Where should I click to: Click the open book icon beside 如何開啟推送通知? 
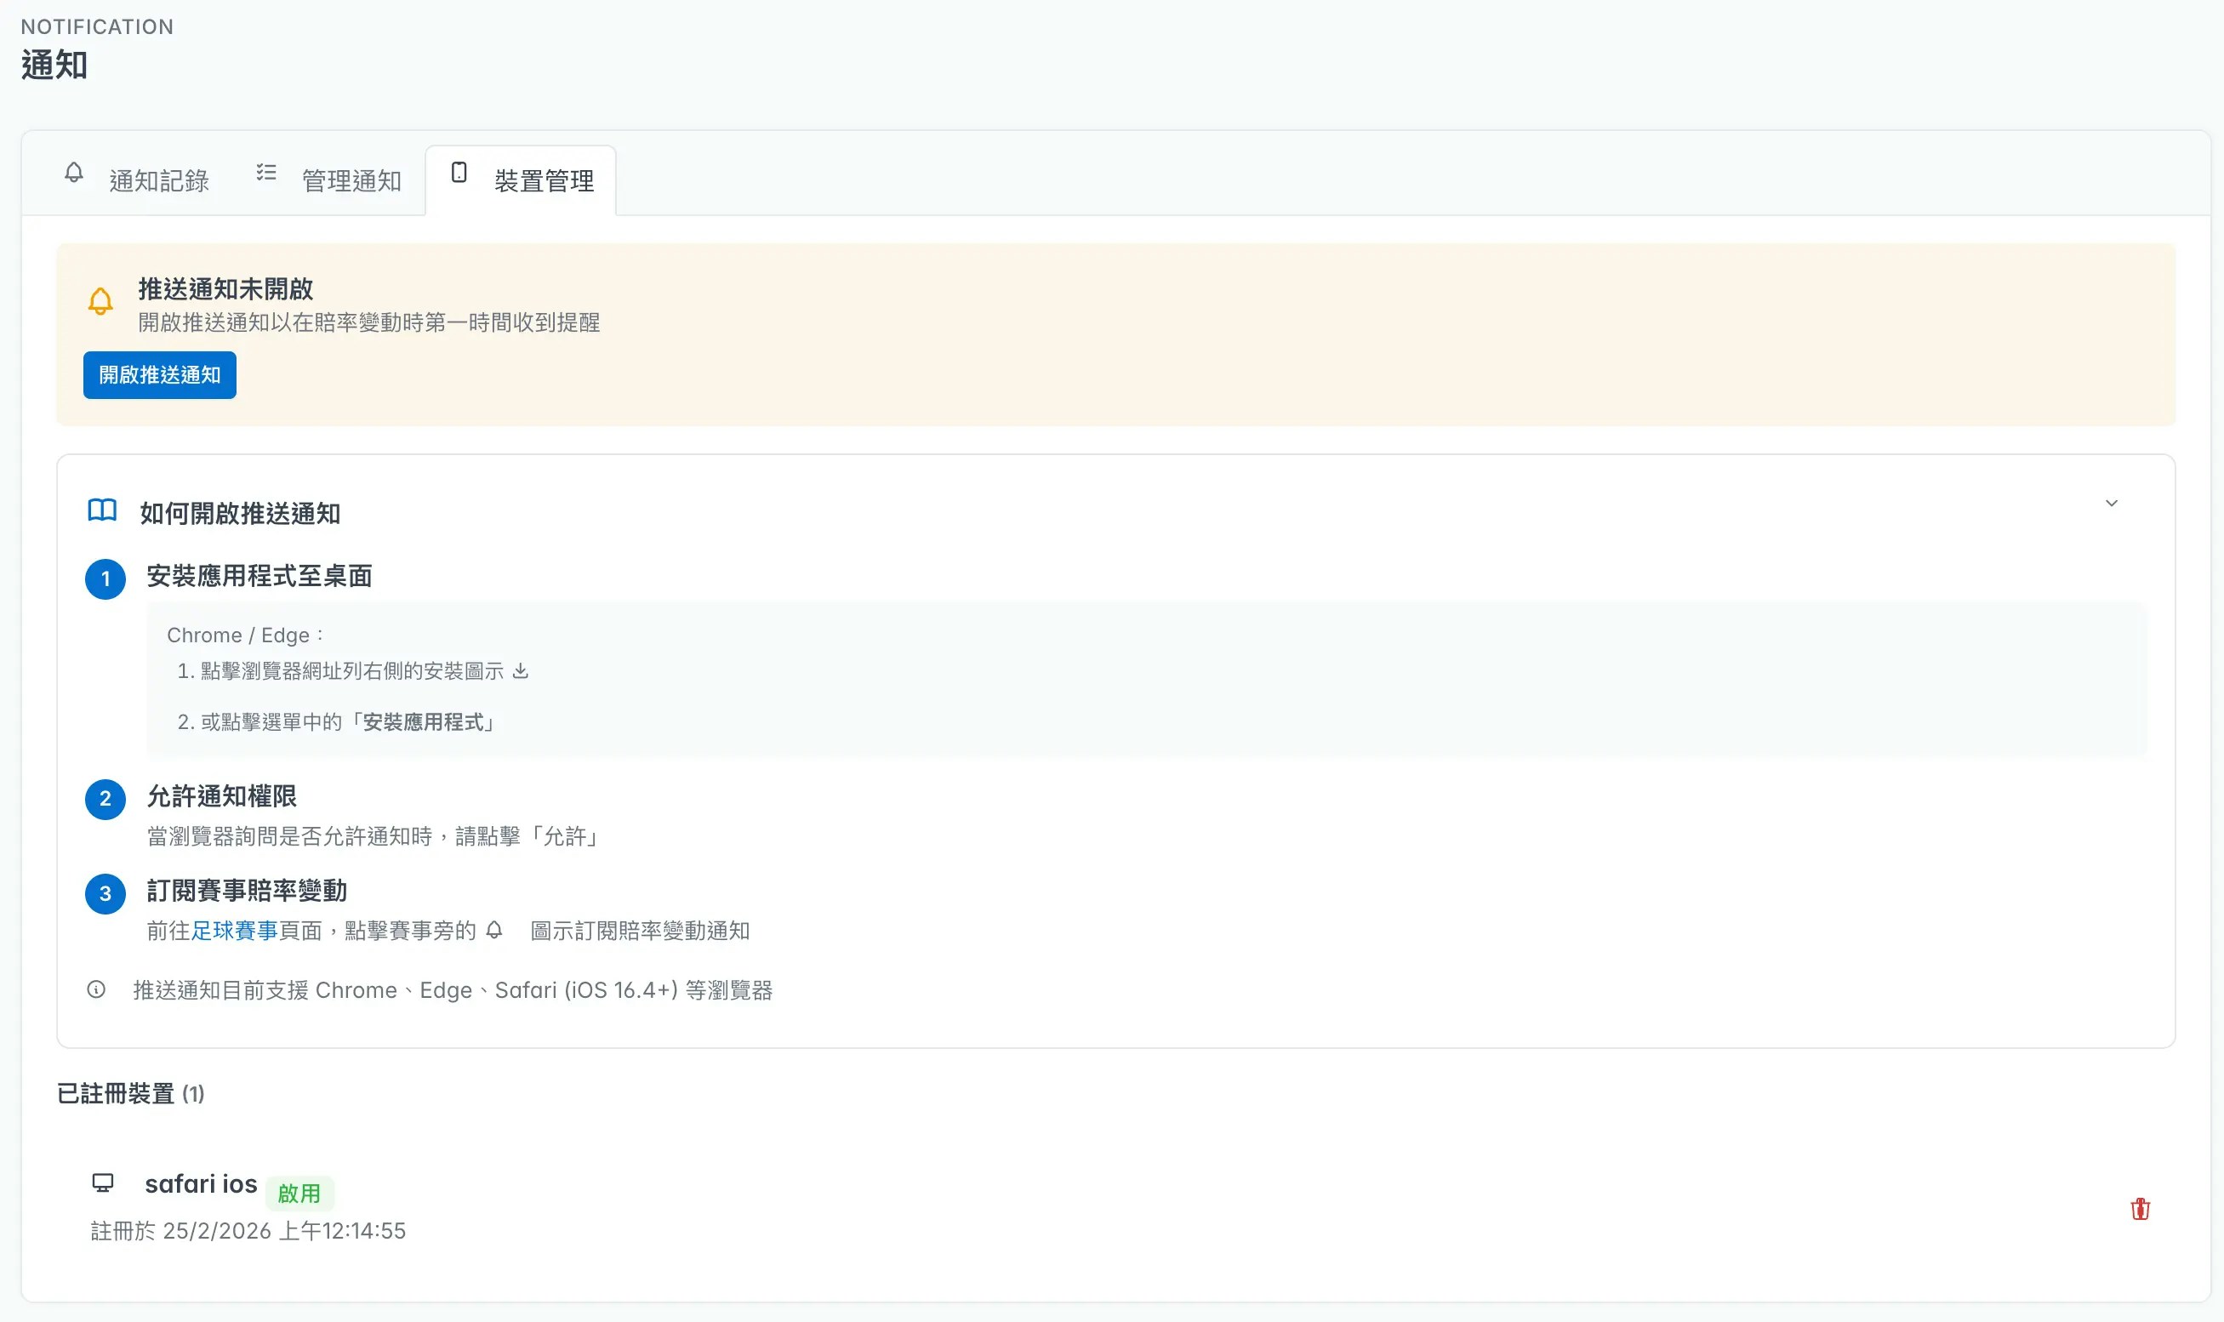tap(102, 510)
